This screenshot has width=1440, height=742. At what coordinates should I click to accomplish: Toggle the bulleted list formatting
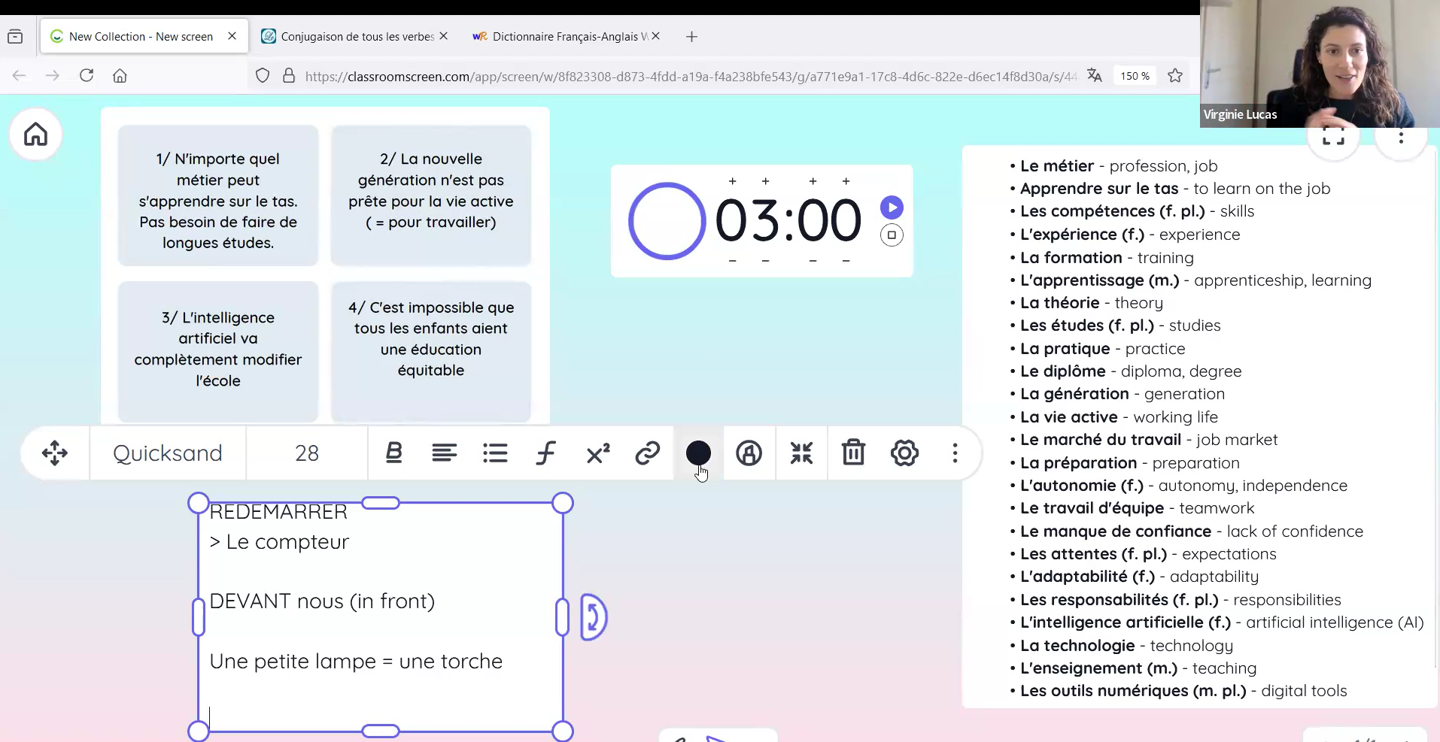click(495, 453)
